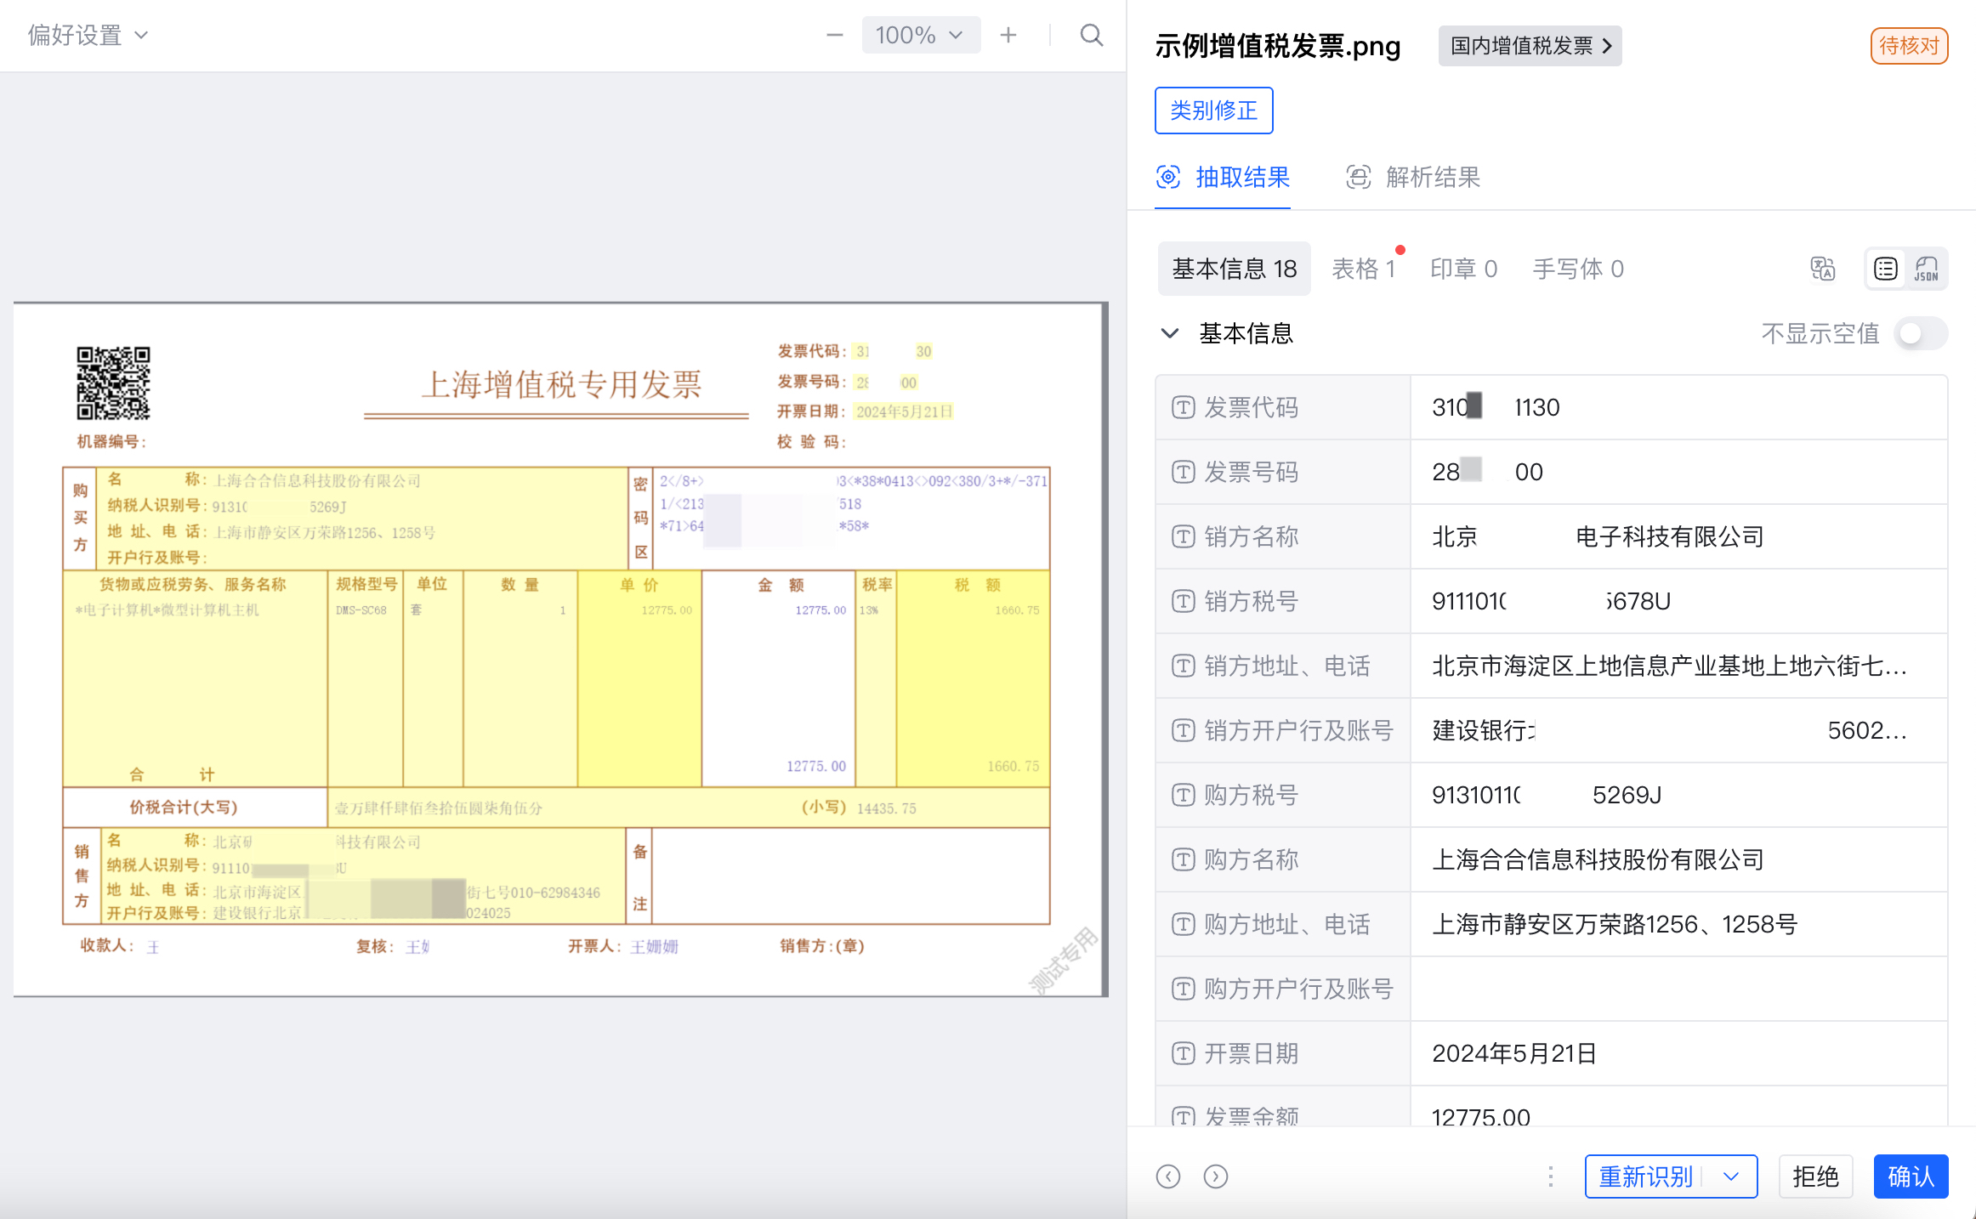
Task: Go to previous document arrow
Action: pyautogui.click(x=1168, y=1176)
